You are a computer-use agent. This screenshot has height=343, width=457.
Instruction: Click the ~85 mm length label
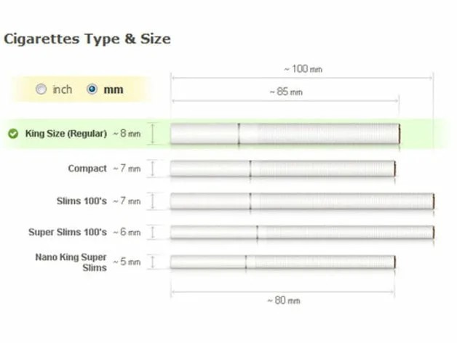[x=285, y=92]
